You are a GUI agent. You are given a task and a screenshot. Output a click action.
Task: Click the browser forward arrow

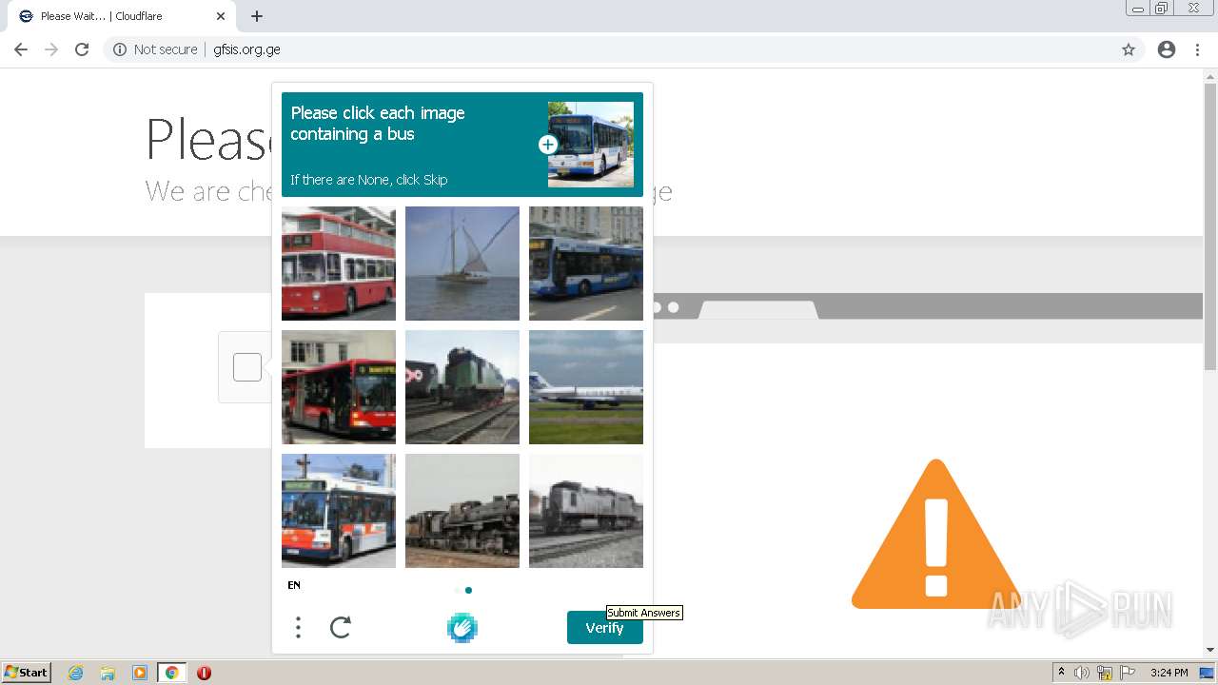pyautogui.click(x=51, y=49)
